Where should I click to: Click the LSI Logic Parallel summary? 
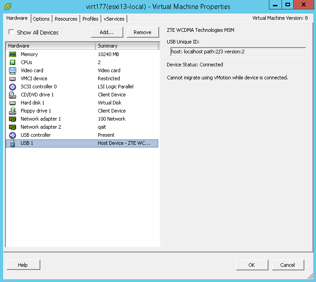116,87
